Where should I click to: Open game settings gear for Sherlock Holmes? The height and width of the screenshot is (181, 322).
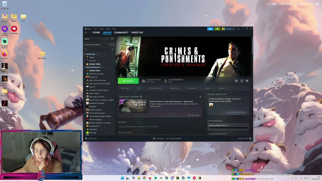(x=236, y=81)
